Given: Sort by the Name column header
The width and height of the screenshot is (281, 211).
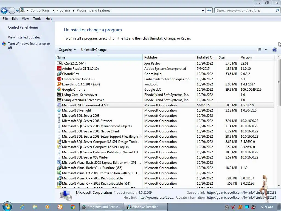Looking at the screenshot, I should coord(99,57).
